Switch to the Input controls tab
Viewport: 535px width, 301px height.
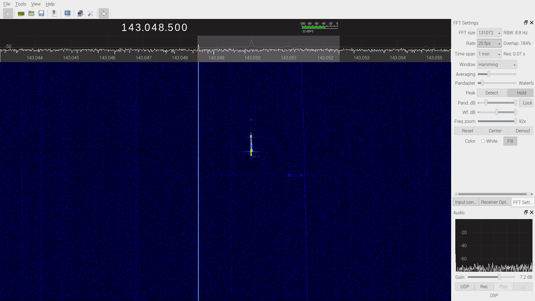coord(466,202)
